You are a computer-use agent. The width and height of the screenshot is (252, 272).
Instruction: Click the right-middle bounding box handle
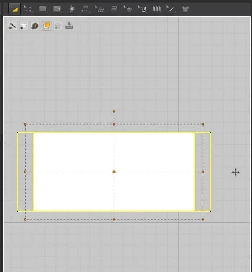[203, 172]
